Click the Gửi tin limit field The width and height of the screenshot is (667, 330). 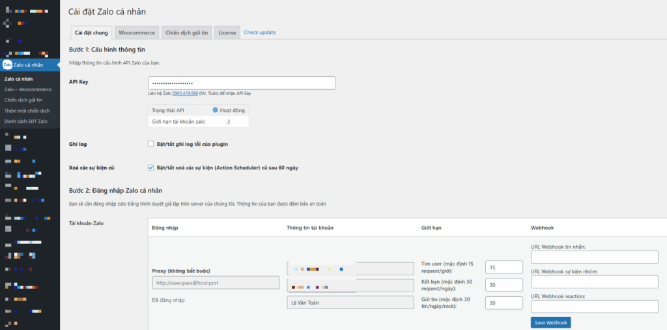point(504,303)
